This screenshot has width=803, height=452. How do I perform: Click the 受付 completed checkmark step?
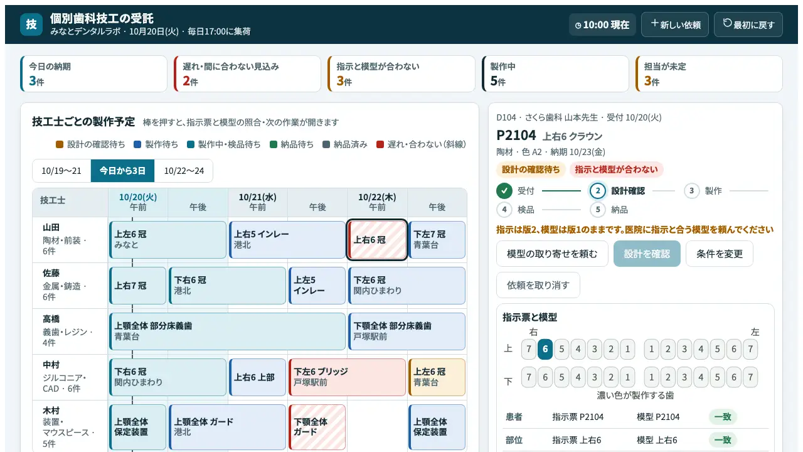pos(504,191)
